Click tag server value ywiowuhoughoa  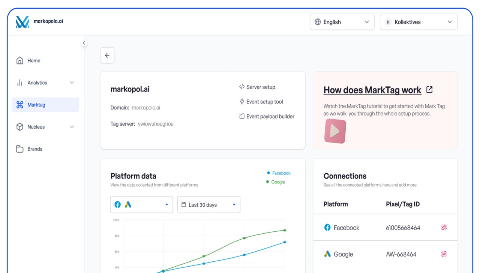click(156, 124)
